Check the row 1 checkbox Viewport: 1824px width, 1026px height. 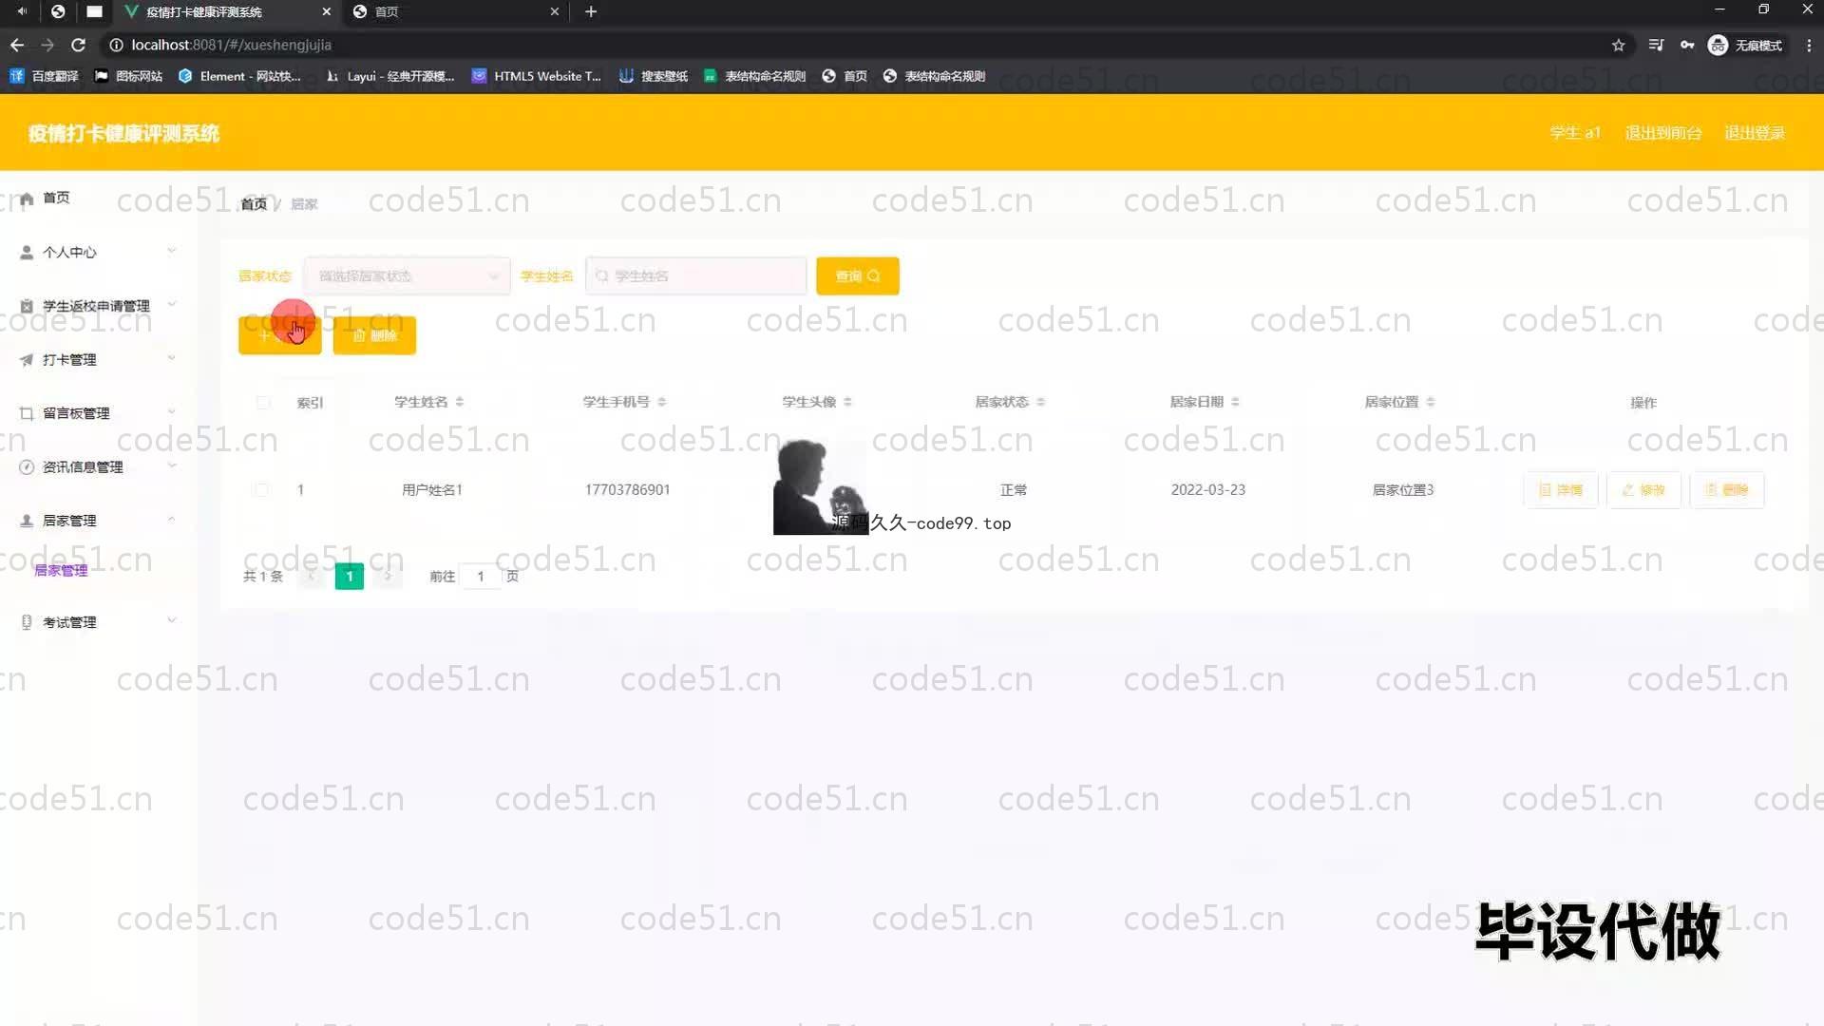pos(261,490)
